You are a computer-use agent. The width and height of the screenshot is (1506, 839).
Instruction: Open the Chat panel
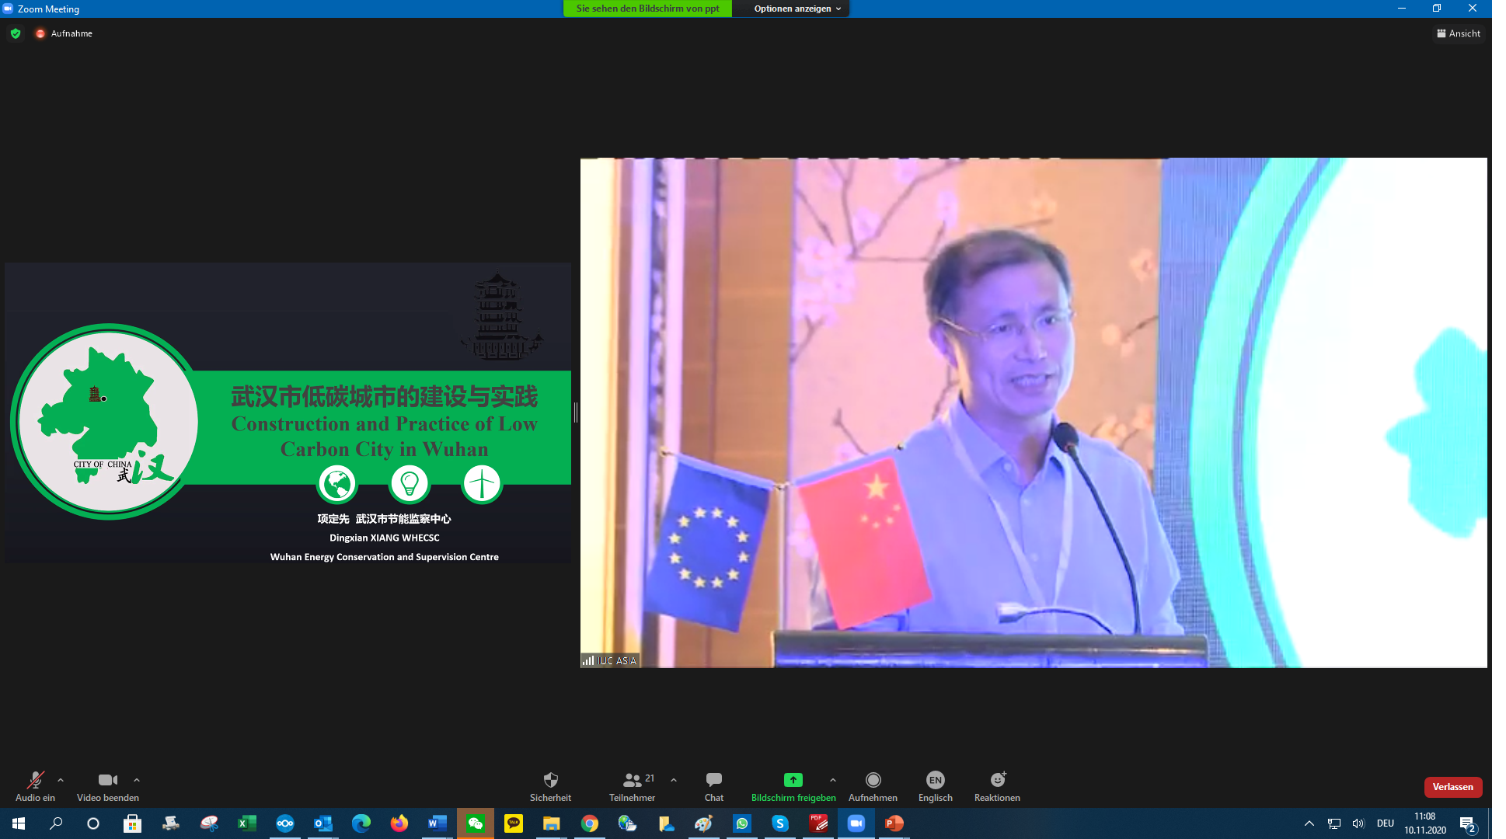point(713,780)
